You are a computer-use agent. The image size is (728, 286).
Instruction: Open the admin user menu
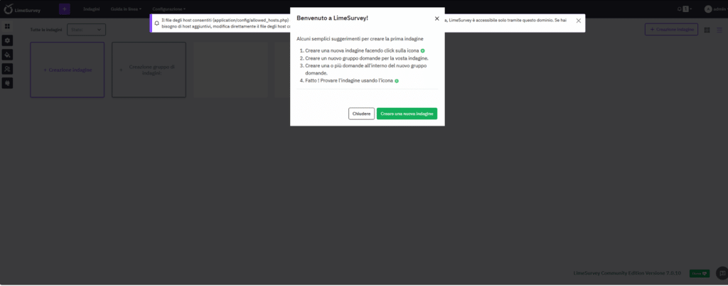pos(715,9)
